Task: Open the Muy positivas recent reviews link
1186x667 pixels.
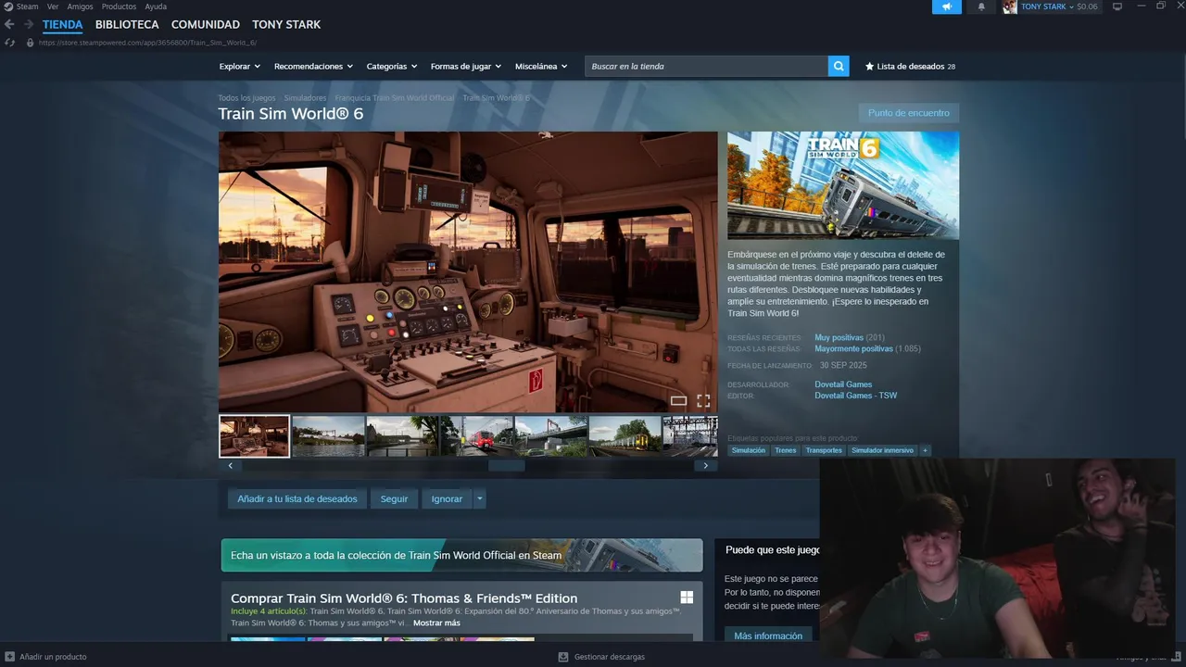Action: pos(839,337)
